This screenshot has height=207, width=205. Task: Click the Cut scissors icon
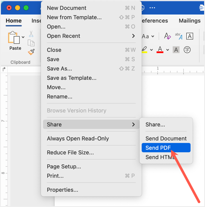pos(31,34)
